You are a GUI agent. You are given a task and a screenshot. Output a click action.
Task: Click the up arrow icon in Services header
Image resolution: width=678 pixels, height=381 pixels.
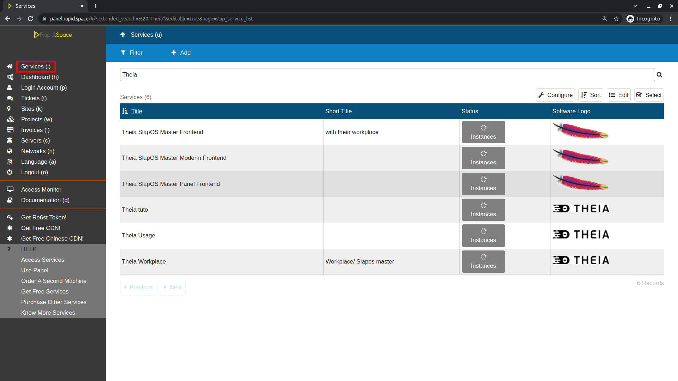point(123,35)
